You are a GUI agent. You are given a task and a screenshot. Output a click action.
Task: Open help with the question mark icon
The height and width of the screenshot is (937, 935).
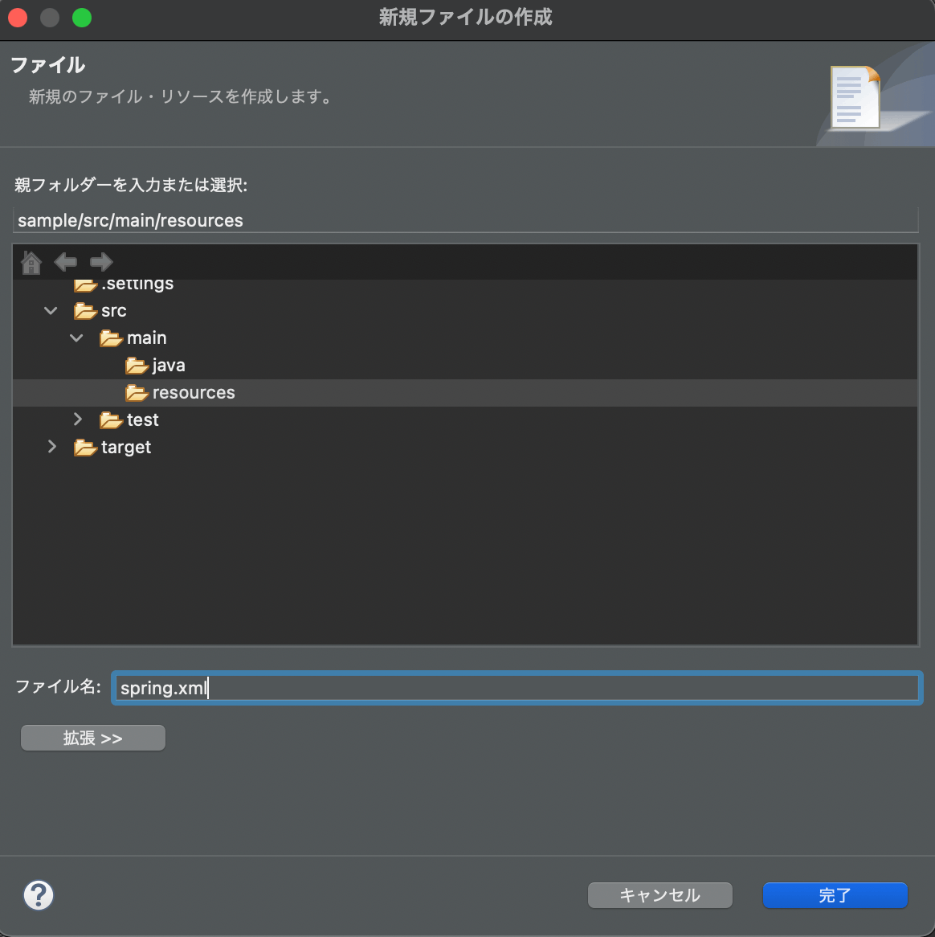click(39, 894)
